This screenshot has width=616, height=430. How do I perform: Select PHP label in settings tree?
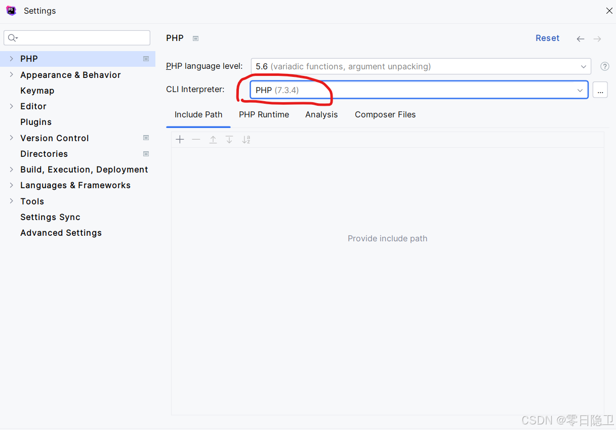tap(29, 59)
